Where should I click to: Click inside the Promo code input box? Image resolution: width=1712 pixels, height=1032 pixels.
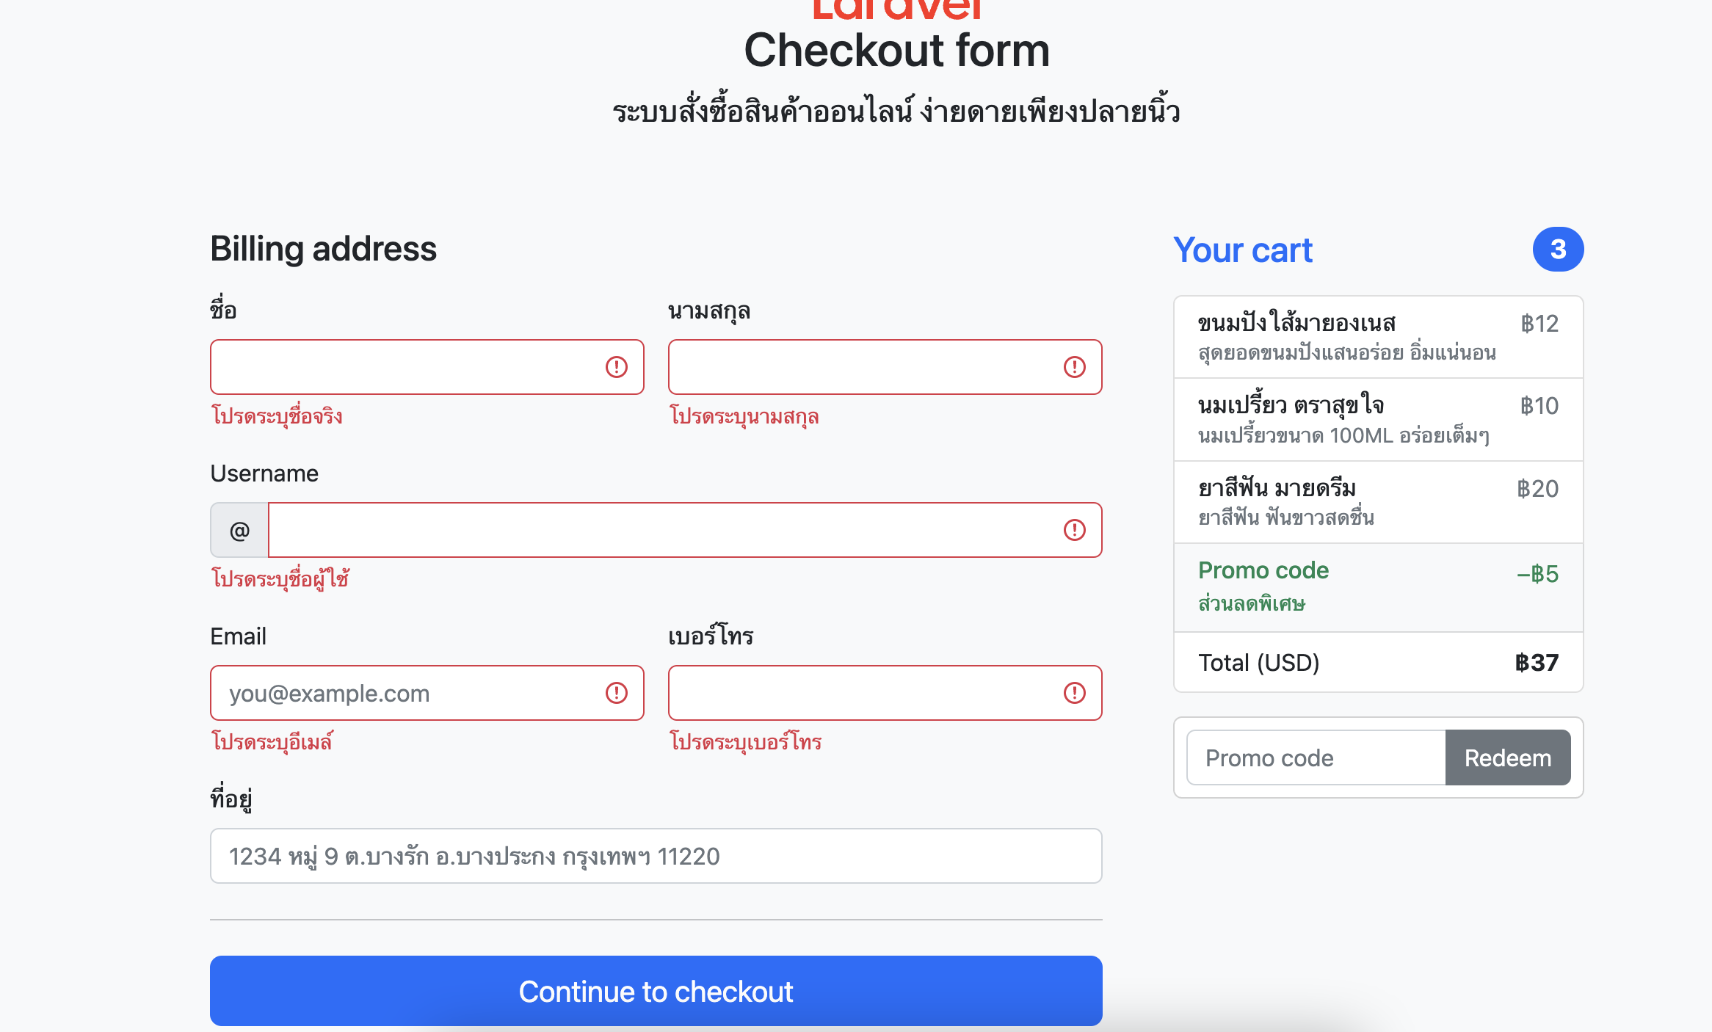click(x=1314, y=757)
